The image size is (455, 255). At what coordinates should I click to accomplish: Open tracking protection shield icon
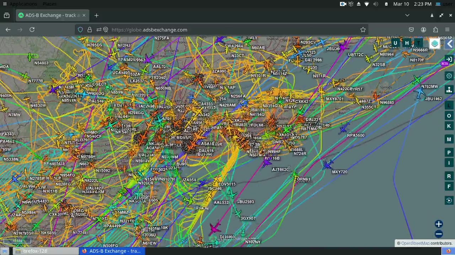[80, 30]
